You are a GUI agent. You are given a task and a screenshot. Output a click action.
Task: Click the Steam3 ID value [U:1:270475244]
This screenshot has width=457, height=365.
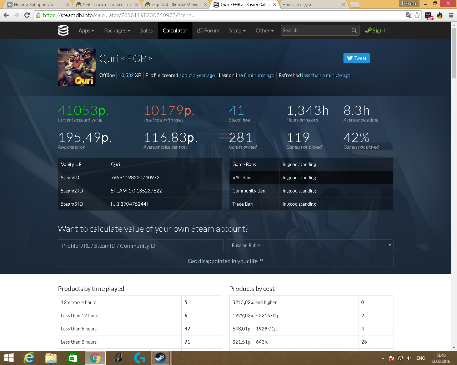129,204
